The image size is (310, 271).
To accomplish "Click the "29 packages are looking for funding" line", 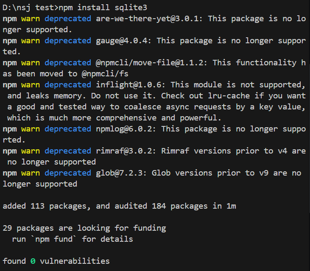I will pos(84,228).
